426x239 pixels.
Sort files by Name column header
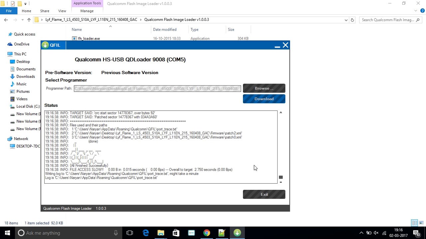(x=77, y=30)
